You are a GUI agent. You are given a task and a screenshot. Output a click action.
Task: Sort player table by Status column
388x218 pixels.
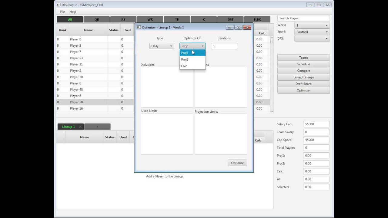pos(114,30)
